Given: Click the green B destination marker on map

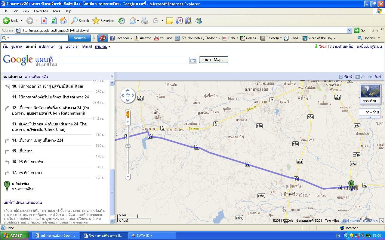Looking at the screenshot, I should [x=351, y=184].
